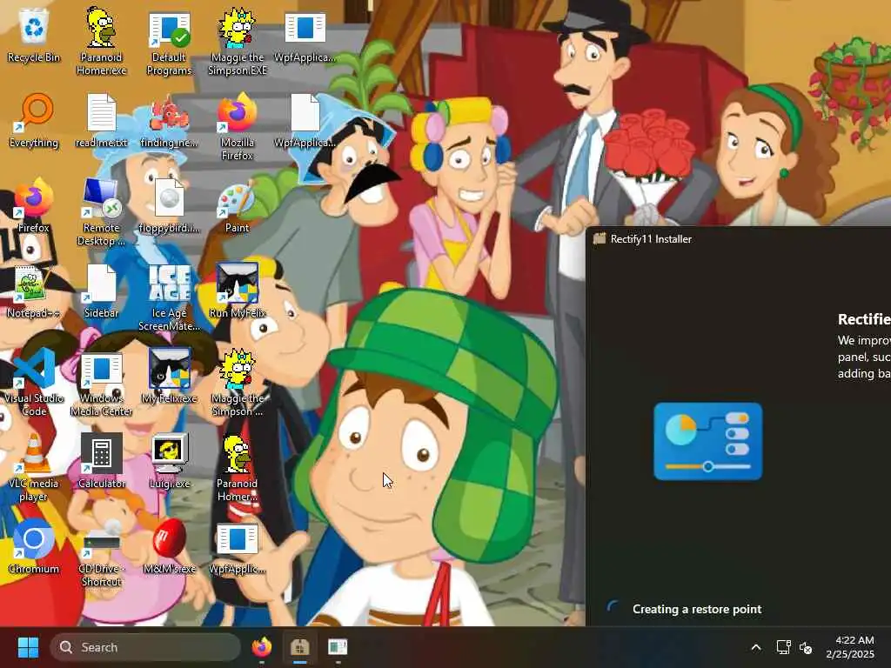The width and height of the screenshot is (891, 668).
Task: Launch Everything search shortcut
Action: point(34,120)
